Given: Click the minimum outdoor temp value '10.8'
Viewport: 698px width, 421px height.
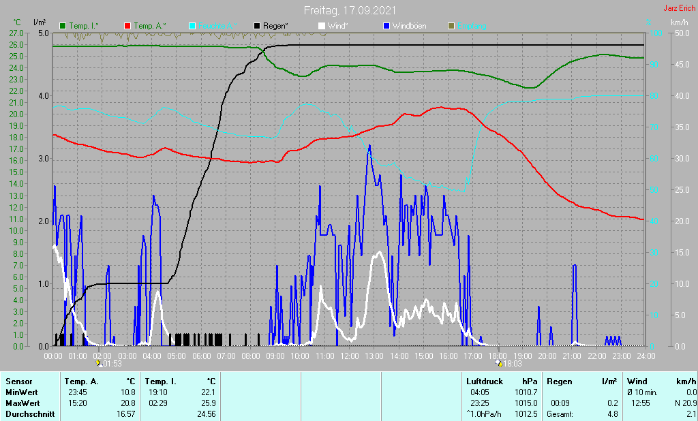Looking at the screenshot, I should coord(128,392).
